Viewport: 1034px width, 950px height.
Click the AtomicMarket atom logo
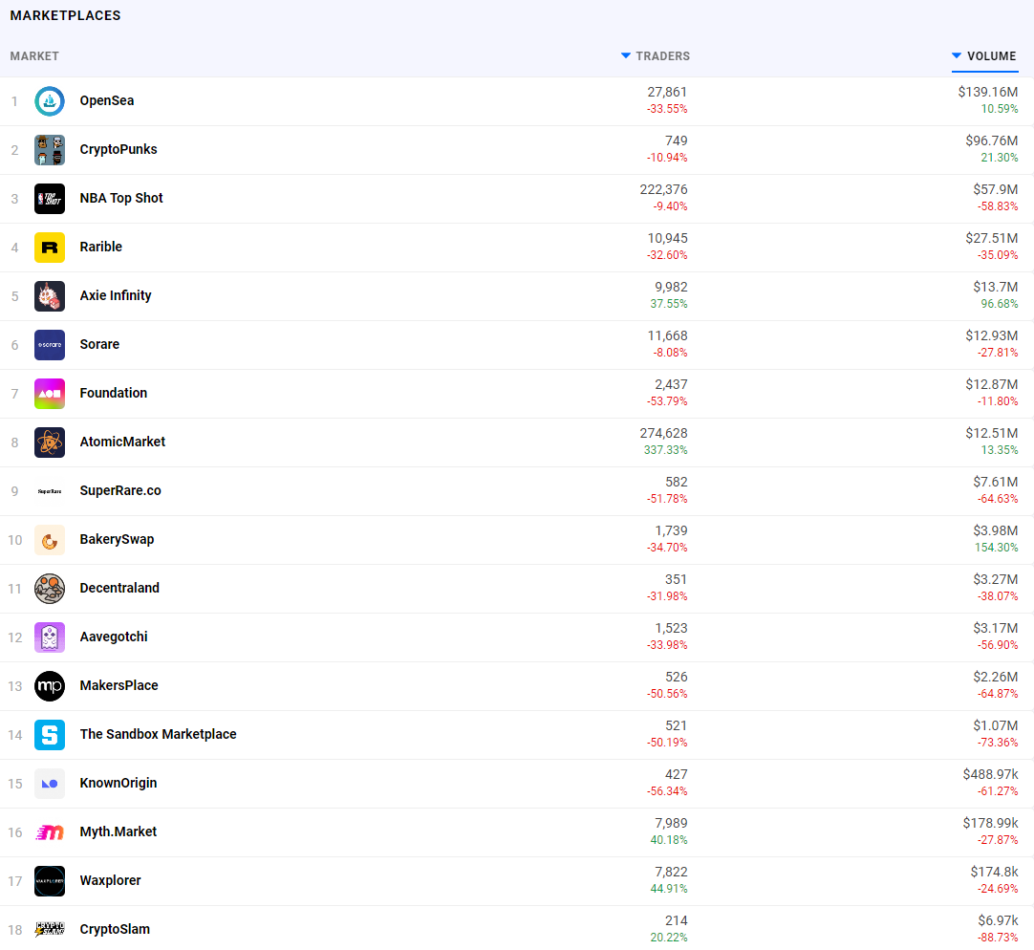pos(50,443)
